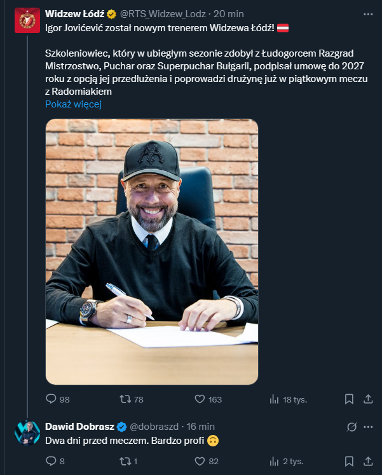Open more options on Dawid Dobrasz's reply

coord(367,426)
